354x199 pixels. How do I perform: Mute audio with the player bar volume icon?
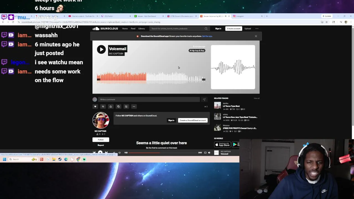click(x=209, y=153)
